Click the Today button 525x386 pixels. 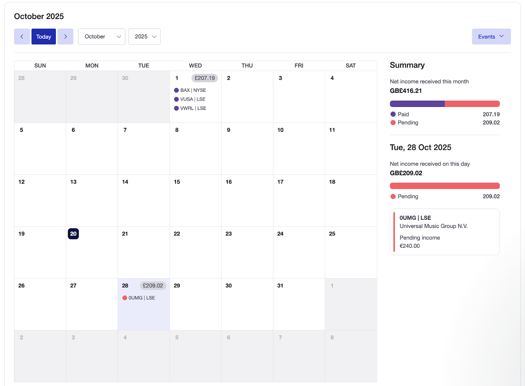click(x=43, y=36)
